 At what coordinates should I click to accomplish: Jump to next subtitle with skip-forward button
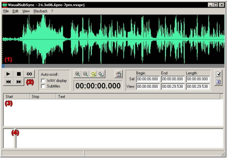[x=19, y=82]
